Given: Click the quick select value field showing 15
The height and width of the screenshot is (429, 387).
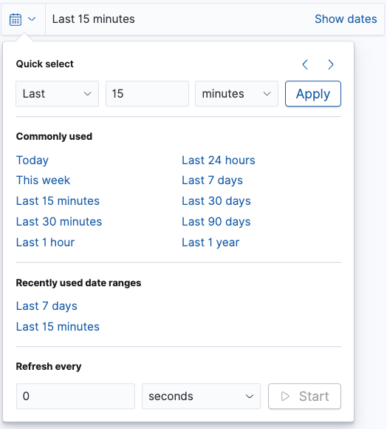Looking at the screenshot, I should point(147,94).
